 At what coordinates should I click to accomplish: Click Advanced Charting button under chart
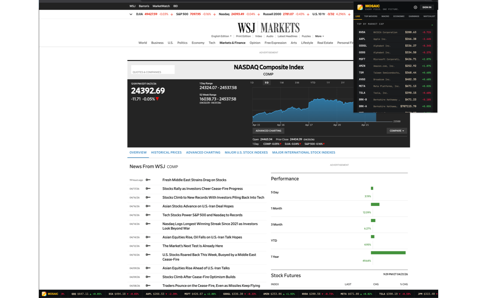268,131
